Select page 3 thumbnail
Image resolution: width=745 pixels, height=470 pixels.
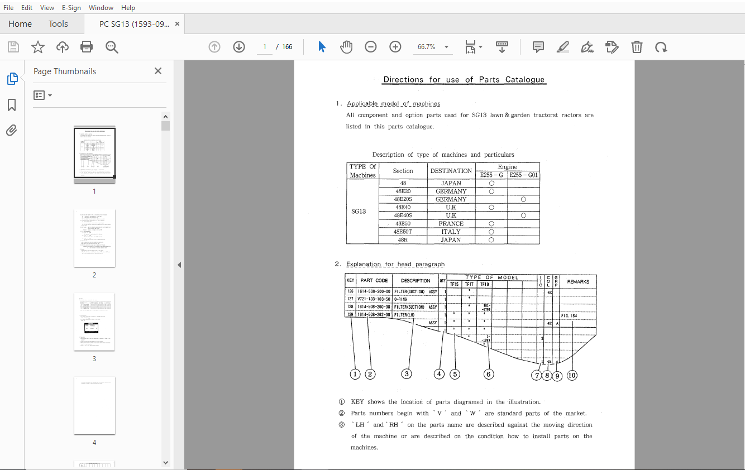(94, 322)
